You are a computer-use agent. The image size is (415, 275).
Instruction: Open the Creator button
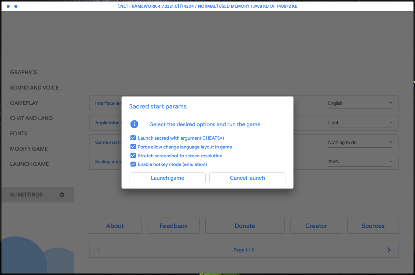click(x=316, y=226)
